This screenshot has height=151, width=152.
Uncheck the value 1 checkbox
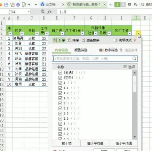click(60, 83)
